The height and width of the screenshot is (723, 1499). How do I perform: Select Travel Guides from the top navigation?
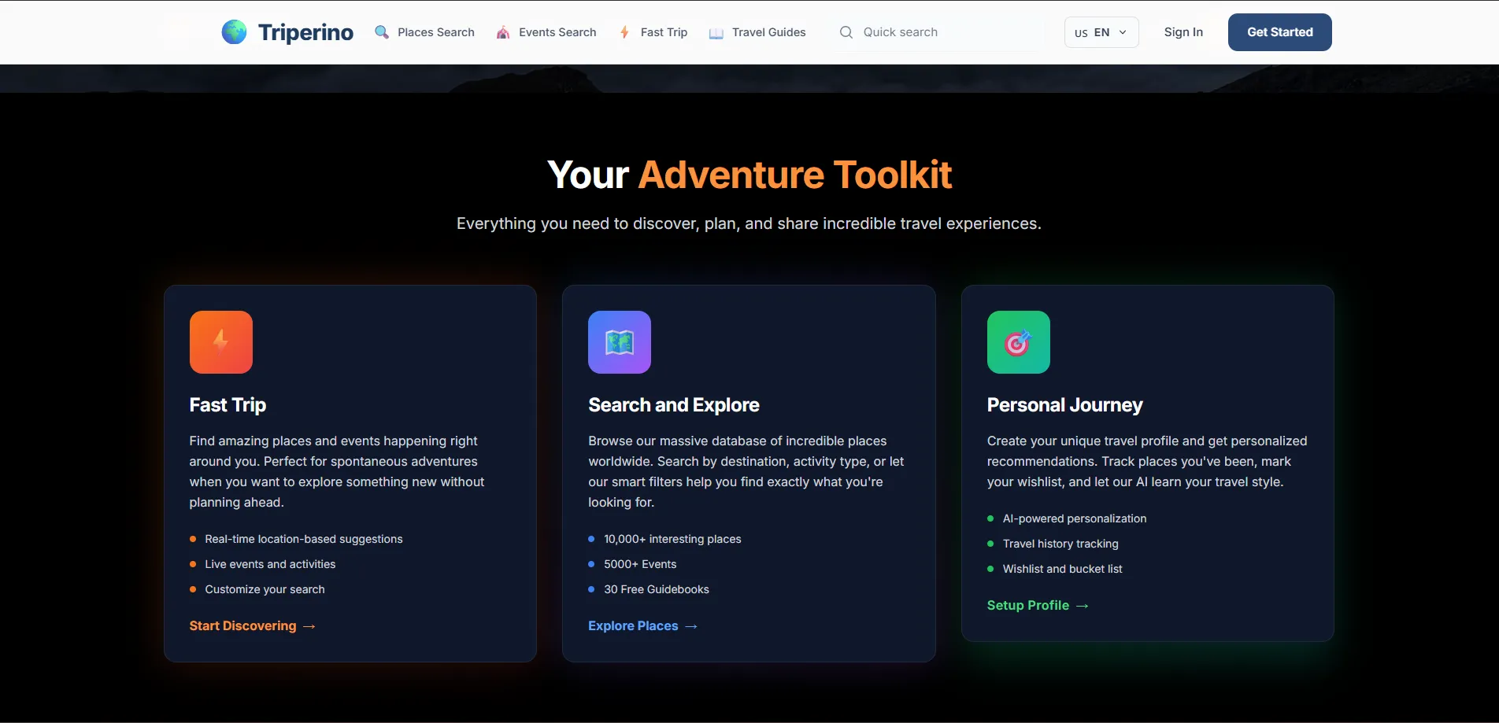pyautogui.click(x=768, y=32)
